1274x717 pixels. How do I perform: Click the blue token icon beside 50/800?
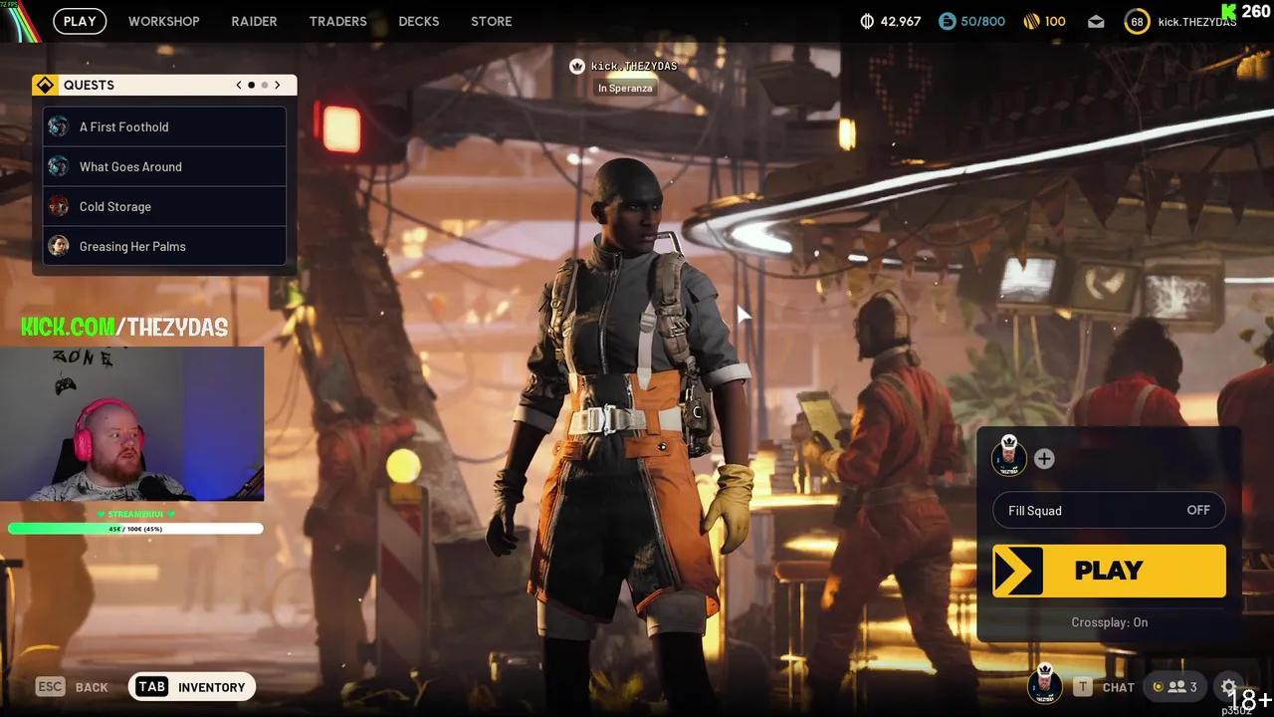click(x=947, y=21)
